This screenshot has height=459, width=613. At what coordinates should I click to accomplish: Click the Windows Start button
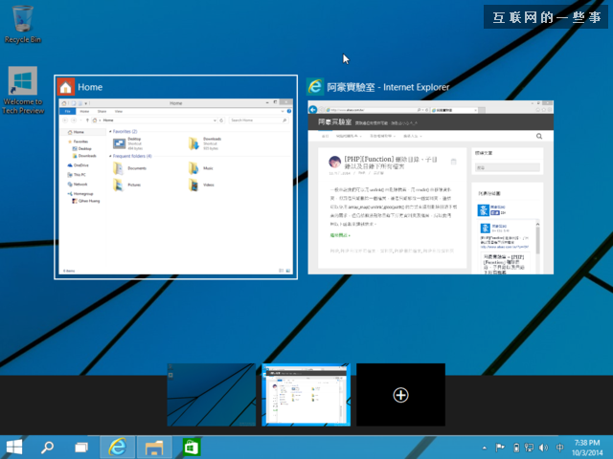point(14,447)
